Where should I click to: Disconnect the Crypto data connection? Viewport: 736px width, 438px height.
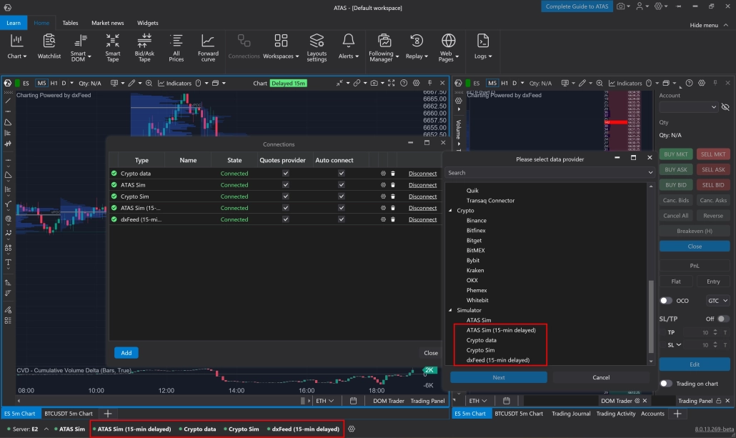coord(422,174)
